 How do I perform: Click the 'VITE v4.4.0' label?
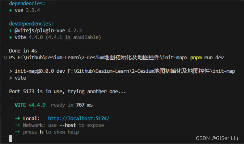point(30,105)
